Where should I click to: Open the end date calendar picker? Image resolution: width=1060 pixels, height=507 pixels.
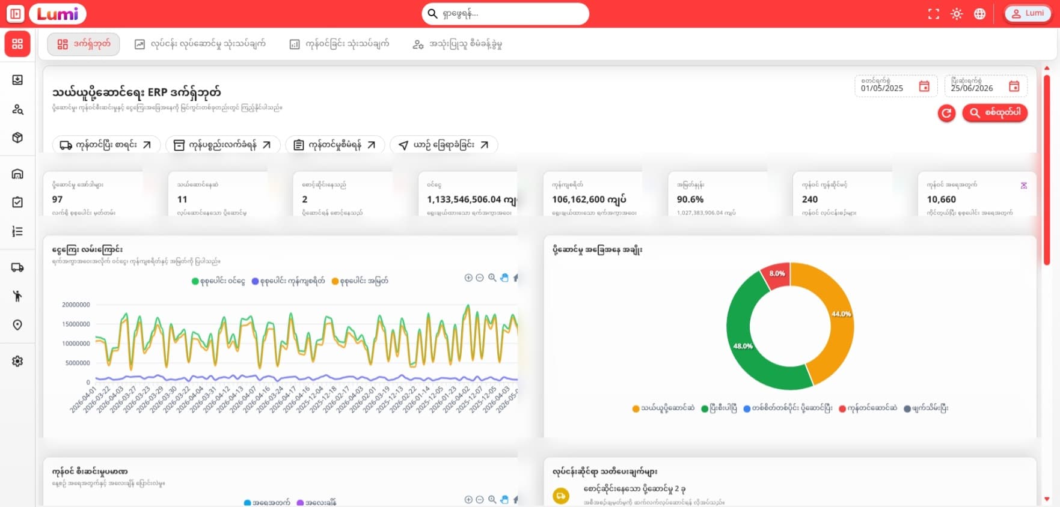(x=1014, y=87)
